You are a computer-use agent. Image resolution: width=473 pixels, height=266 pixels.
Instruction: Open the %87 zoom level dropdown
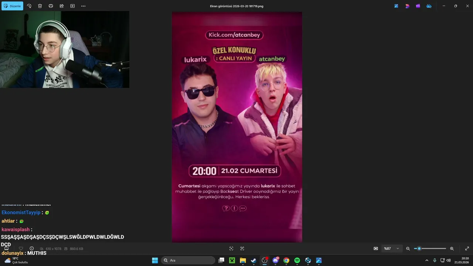point(391,249)
